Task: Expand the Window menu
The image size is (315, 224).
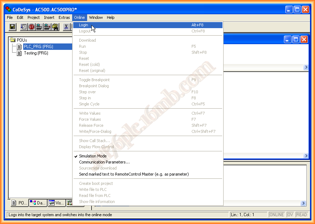Action: click(x=96, y=17)
